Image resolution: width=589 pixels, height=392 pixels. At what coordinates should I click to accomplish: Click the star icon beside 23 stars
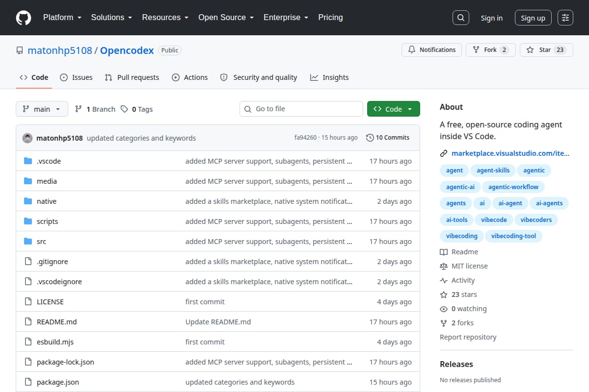(444, 294)
